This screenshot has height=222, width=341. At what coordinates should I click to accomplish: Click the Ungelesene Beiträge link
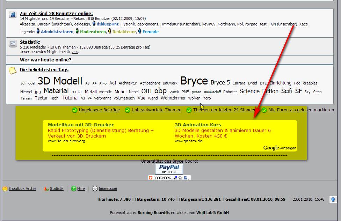[x=99, y=110]
